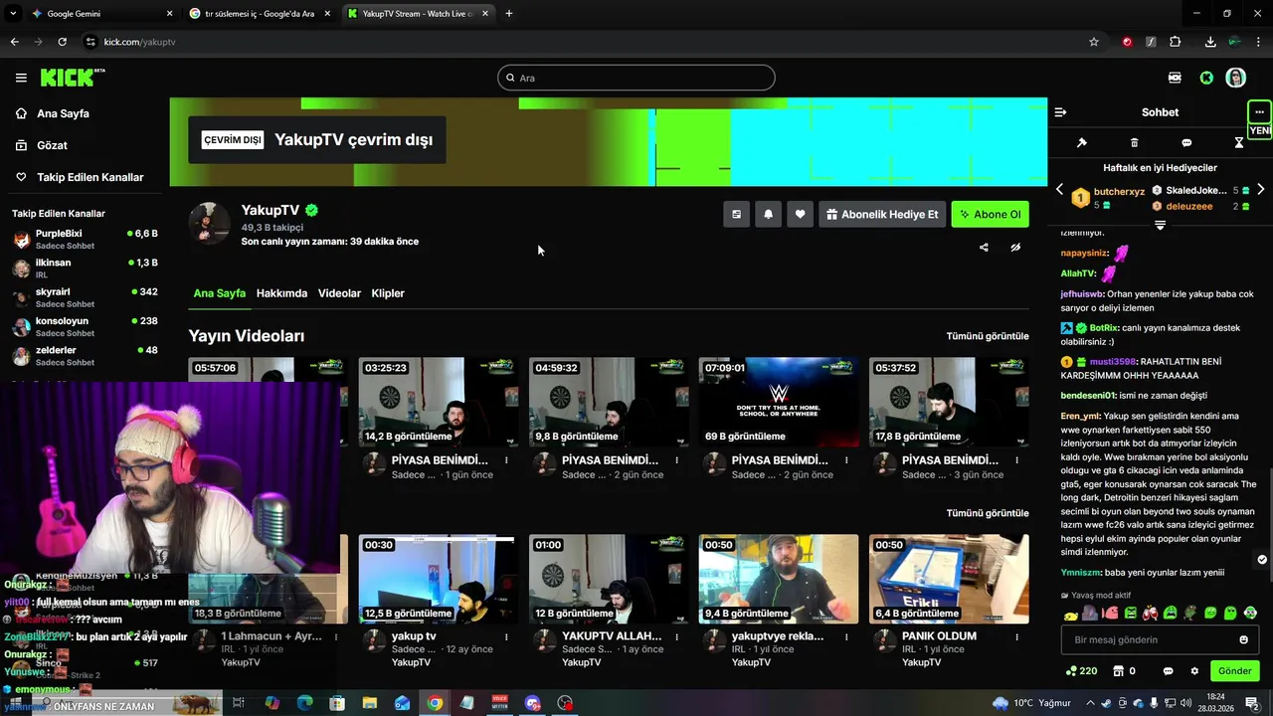Open the user profile avatar menu
This screenshot has width=1273, height=716.
pyautogui.click(x=1235, y=78)
